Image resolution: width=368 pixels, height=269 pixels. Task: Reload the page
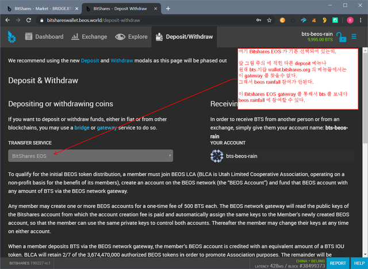coord(29,21)
